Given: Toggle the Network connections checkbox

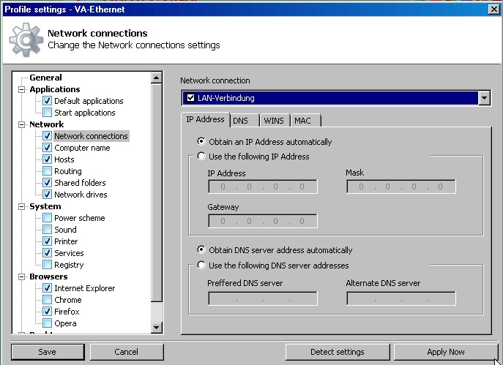Looking at the screenshot, I should pos(47,136).
